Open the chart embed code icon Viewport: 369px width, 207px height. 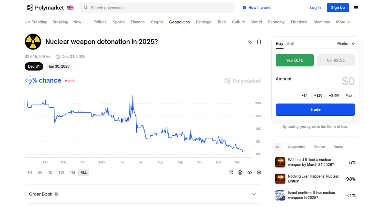(250, 172)
